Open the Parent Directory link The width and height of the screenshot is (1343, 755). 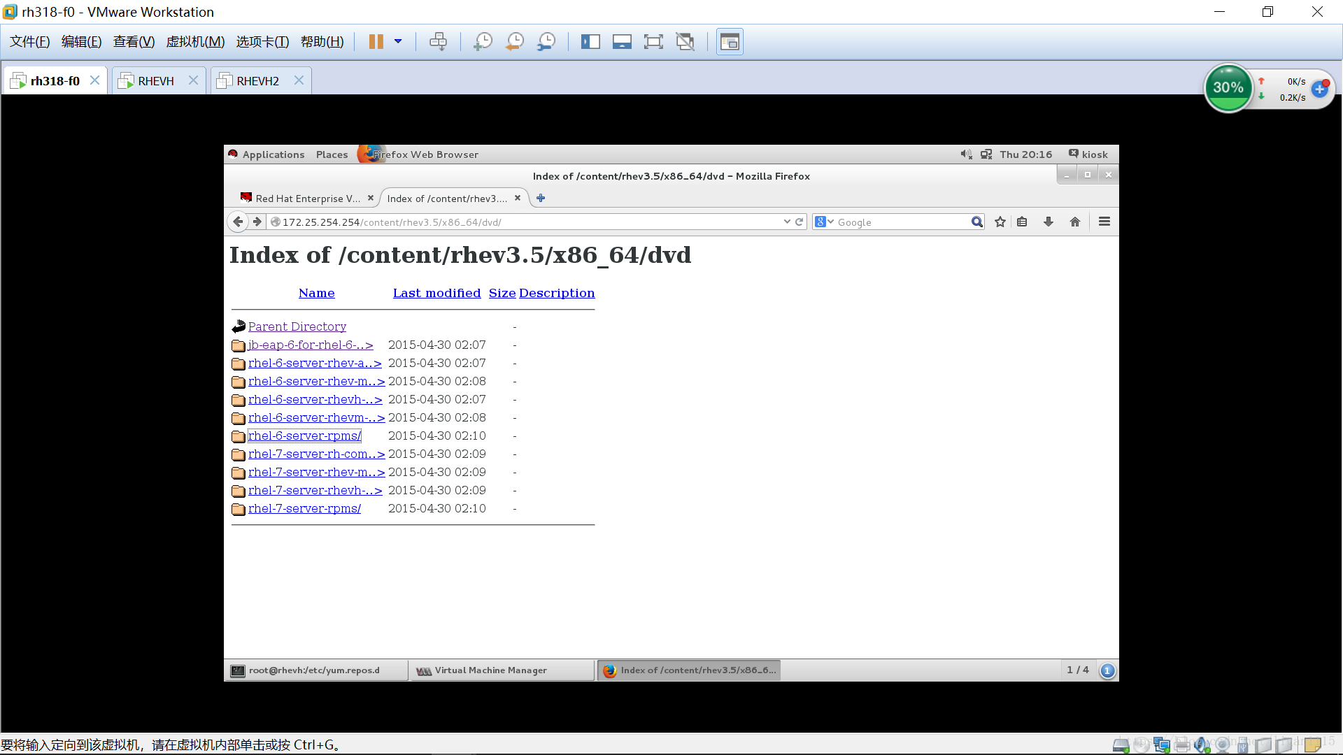click(297, 326)
